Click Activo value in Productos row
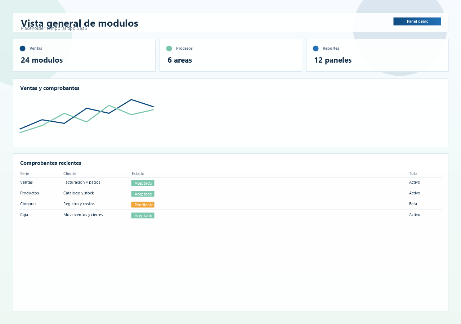The width and height of the screenshot is (461, 324). click(x=415, y=193)
